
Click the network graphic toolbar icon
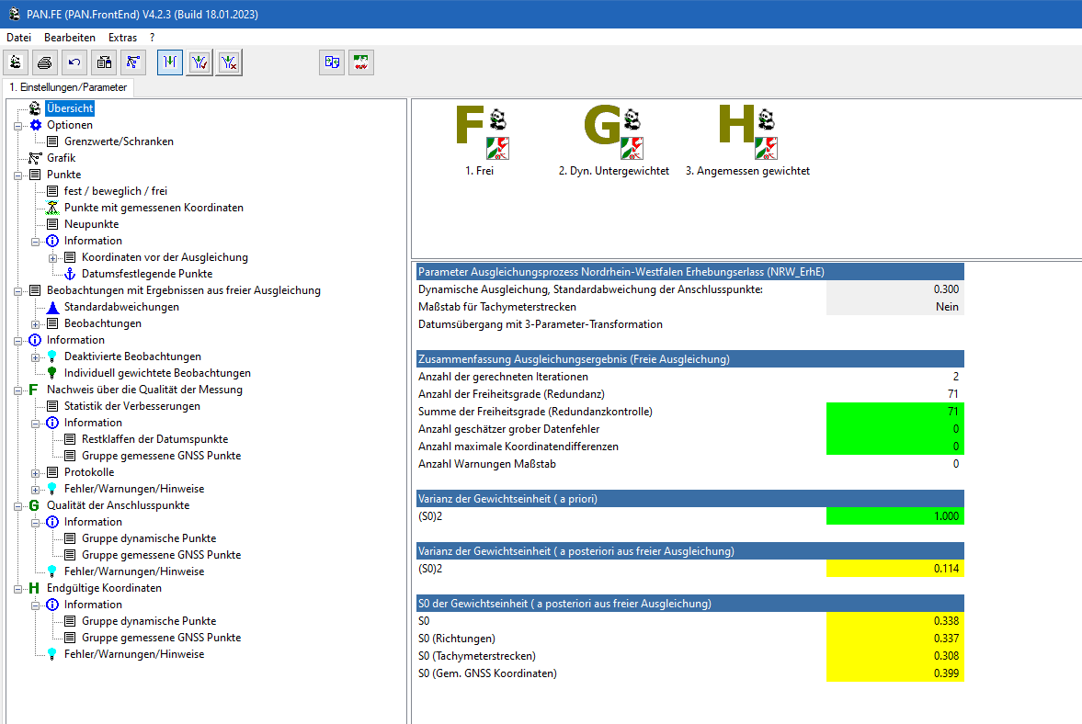click(133, 62)
